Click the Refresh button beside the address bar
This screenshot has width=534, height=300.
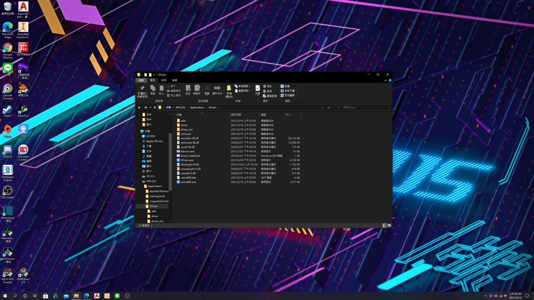click(329, 107)
